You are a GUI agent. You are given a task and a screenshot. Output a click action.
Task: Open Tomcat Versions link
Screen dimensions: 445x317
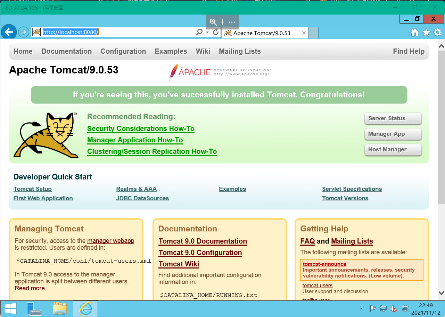pos(345,198)
